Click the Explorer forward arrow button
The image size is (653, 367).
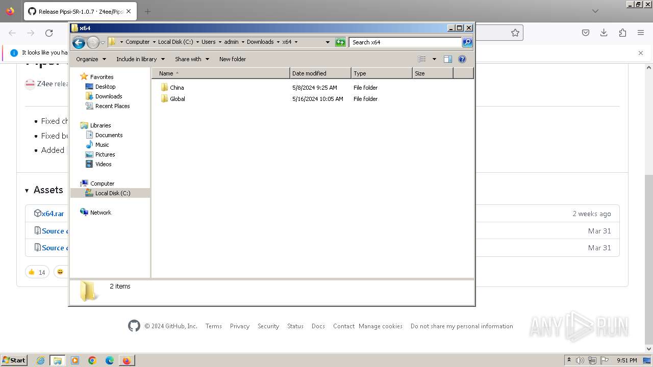coord(93,42)
